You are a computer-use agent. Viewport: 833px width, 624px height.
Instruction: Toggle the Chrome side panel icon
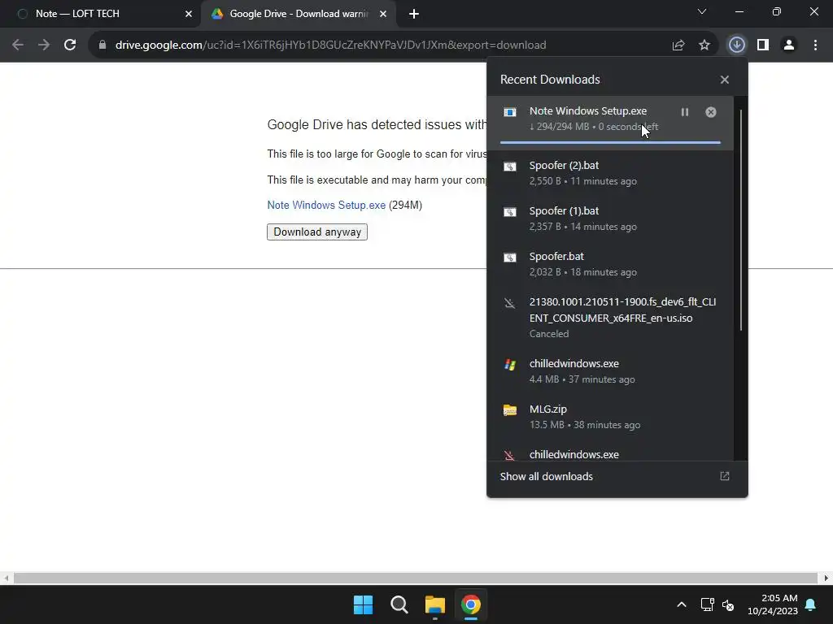763,45
